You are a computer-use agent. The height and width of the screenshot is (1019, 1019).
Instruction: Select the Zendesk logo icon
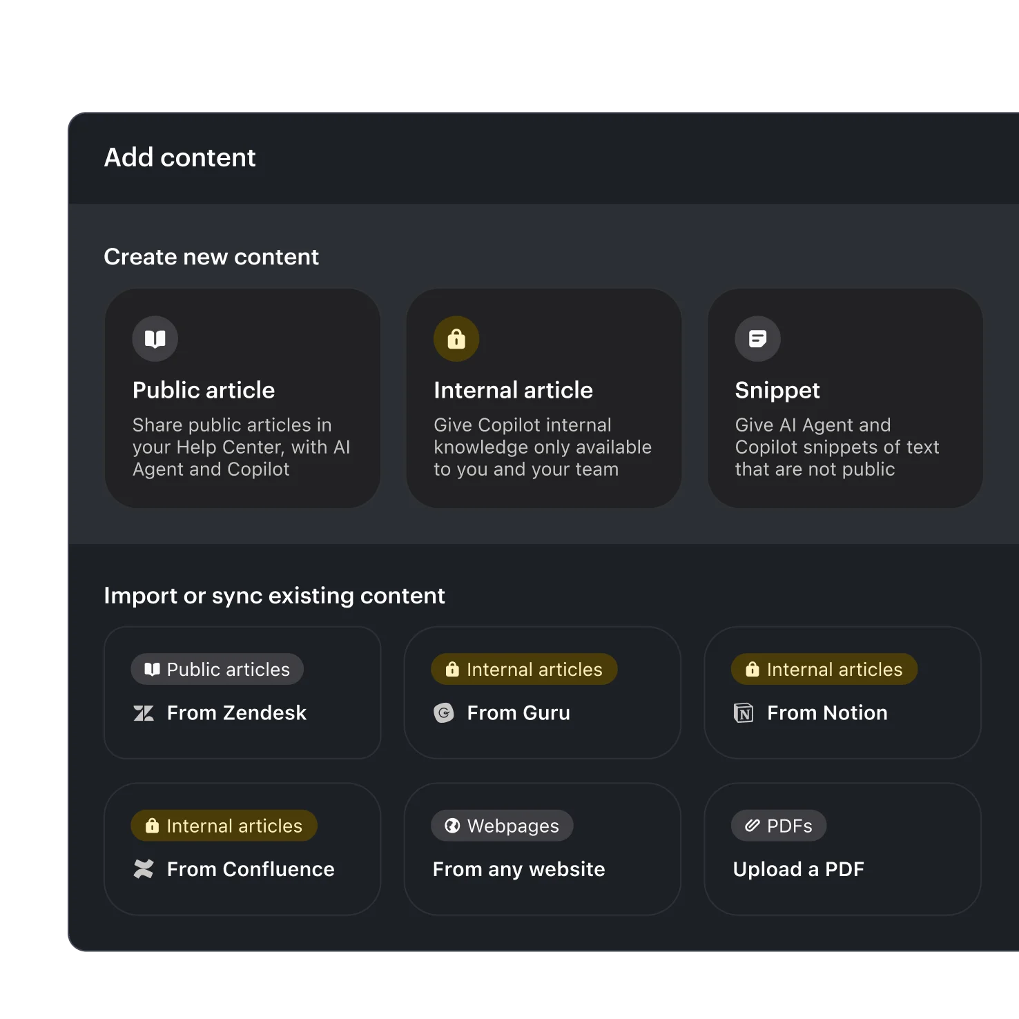point(144,713)
